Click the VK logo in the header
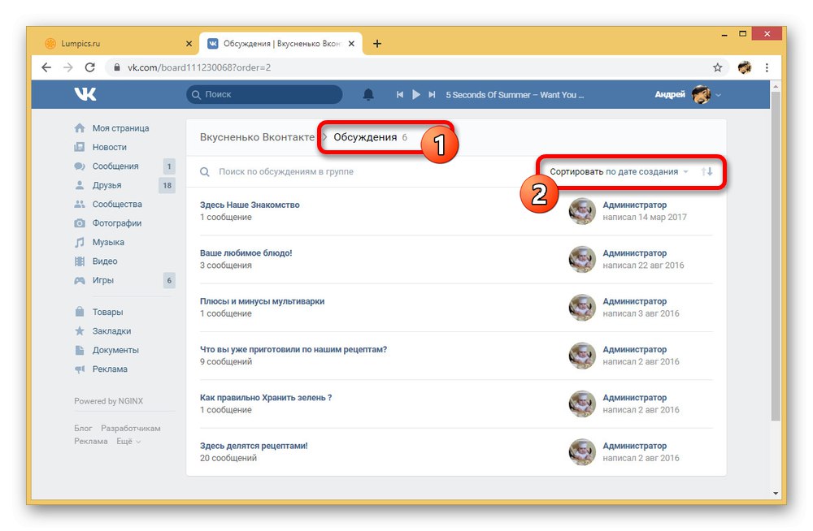This screenshot has width=813, height=531. click(x=85, y=93)
